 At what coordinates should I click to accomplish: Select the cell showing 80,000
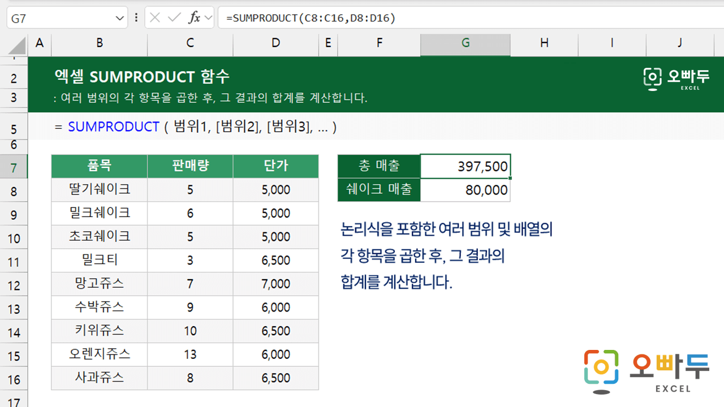[x=465, y=190]
